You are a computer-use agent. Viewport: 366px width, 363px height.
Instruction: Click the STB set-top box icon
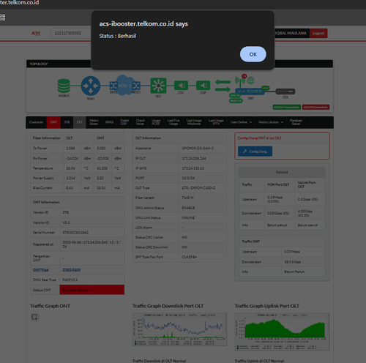(285, 91)
